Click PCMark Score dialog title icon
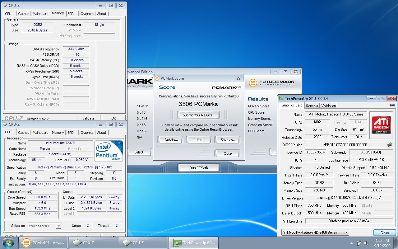 pyautogui.click(x=157, y=78)
